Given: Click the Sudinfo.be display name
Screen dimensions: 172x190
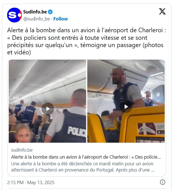Looking at the screenshot, I should [35, 12].
